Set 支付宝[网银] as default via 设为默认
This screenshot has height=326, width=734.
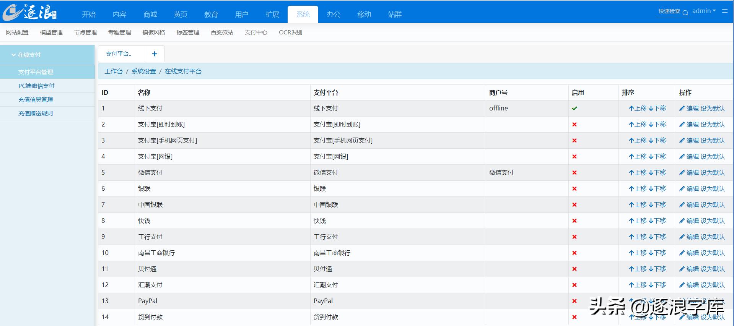[x=713, y=157]
